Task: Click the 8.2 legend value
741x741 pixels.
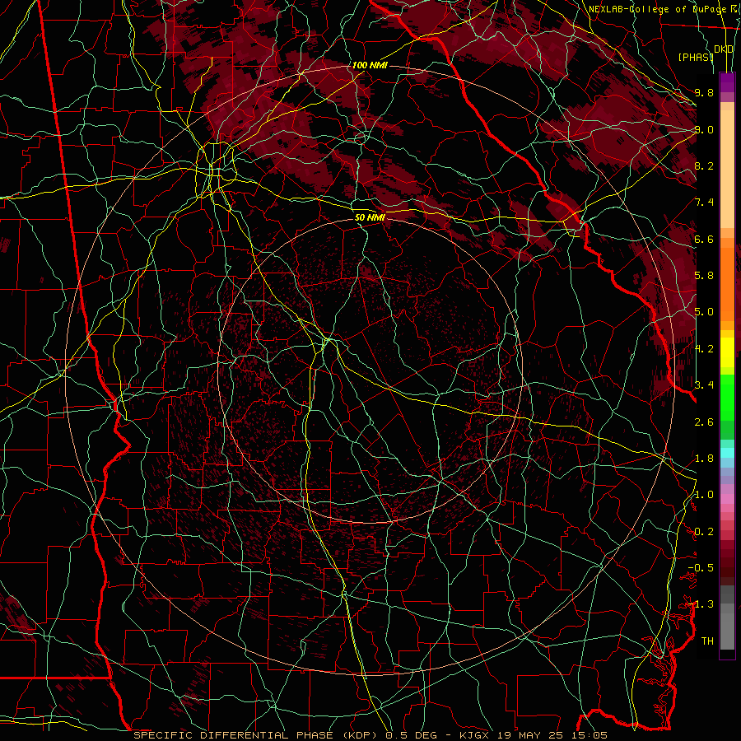Action: point(704,165)
